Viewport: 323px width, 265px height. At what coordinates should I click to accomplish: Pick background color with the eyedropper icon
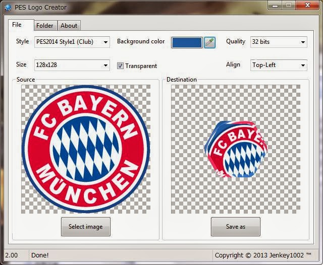[209, 42]
